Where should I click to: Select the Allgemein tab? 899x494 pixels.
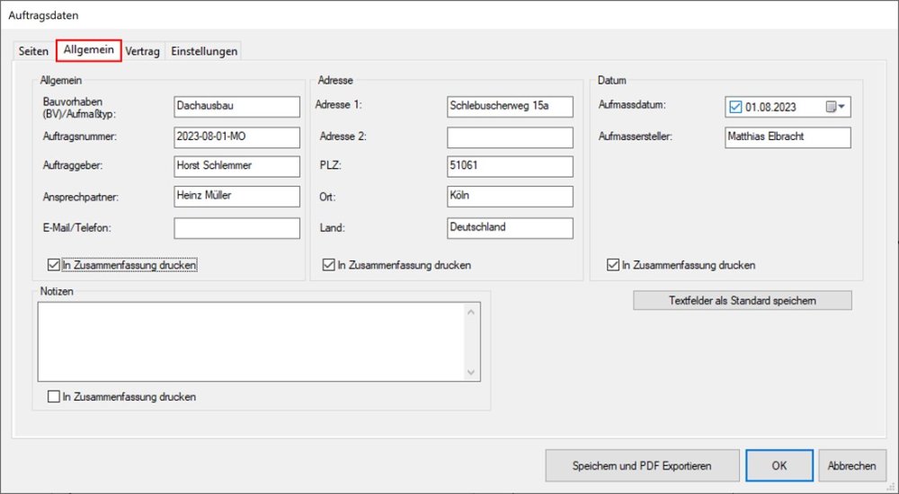(88, 51)
